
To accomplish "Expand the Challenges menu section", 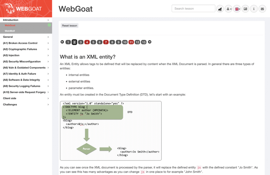I will pos(26,105).
